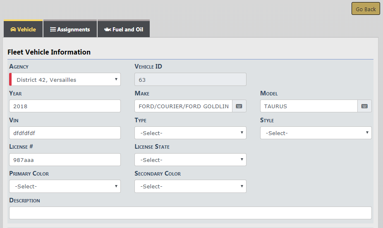
Task: Select the Model text field
Action: pos(309,106)
